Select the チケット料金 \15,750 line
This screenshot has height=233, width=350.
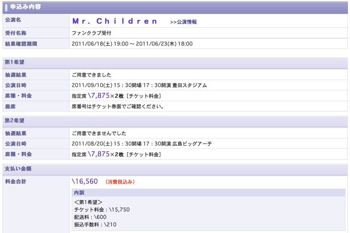click(x=102, y=210)
